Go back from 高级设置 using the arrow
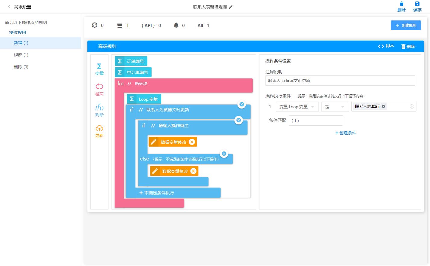430x266 pixels. click(9, 7)
